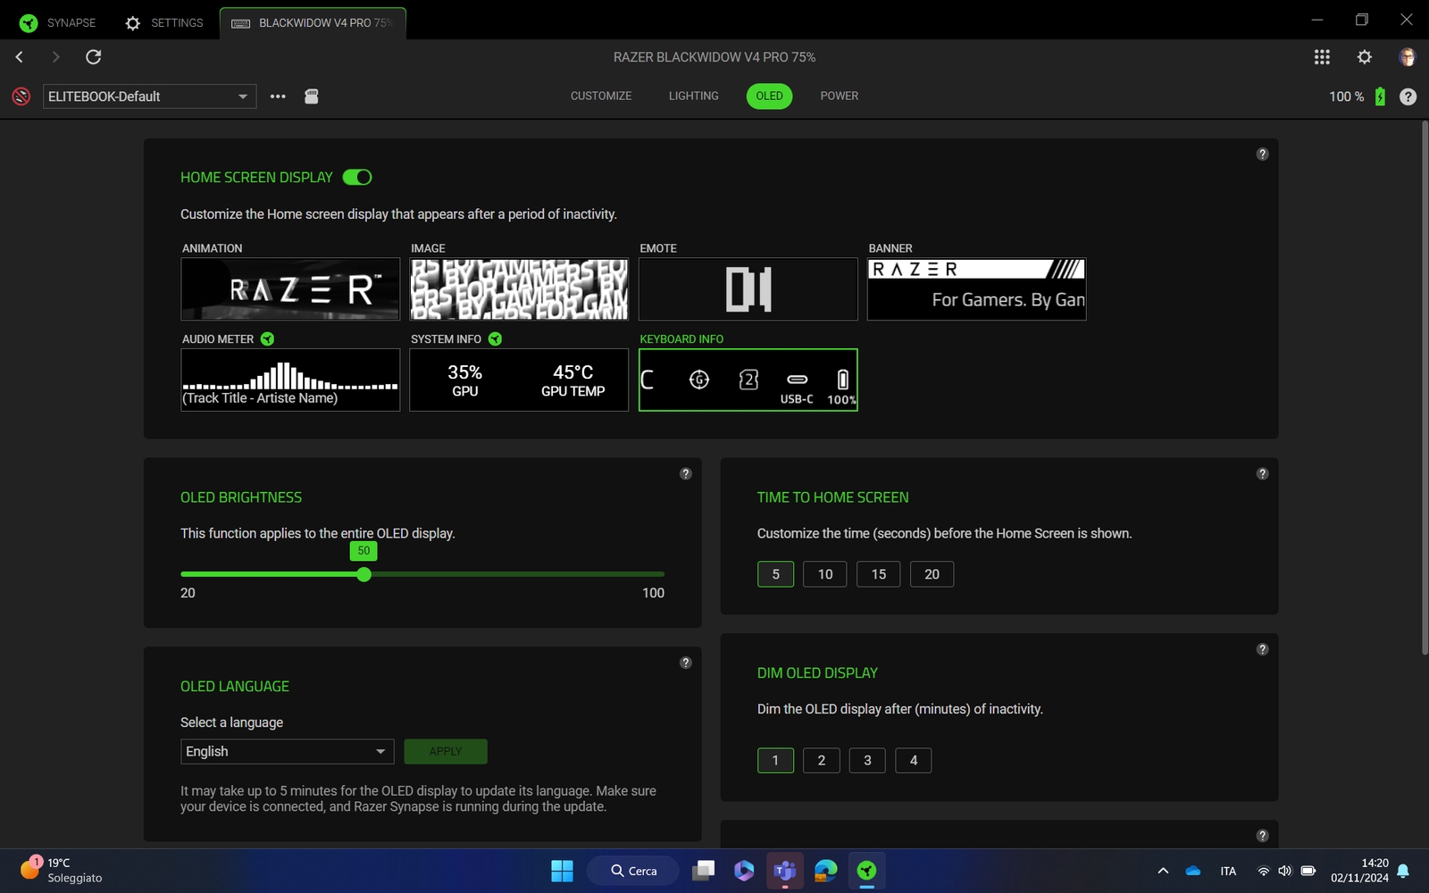Open the modules grid icon
This screenshot has height=893, width=1429.
[1322, 57]
